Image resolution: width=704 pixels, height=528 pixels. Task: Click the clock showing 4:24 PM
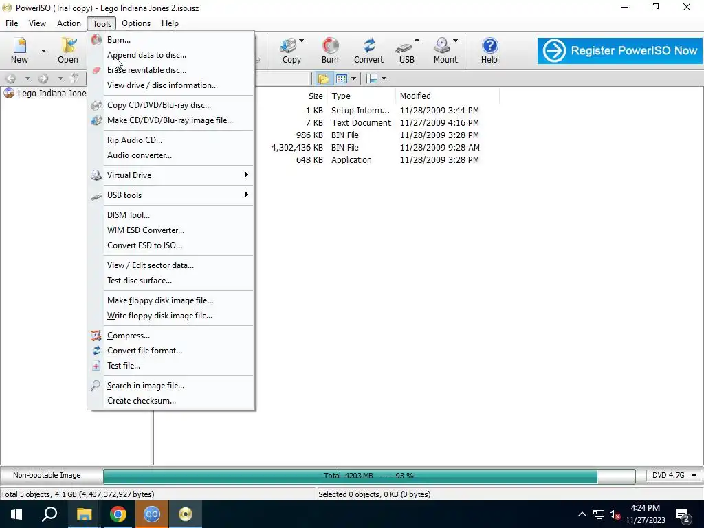pos(645,508)
